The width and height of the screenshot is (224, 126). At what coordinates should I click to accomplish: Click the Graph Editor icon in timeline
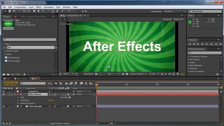(91, 83)
